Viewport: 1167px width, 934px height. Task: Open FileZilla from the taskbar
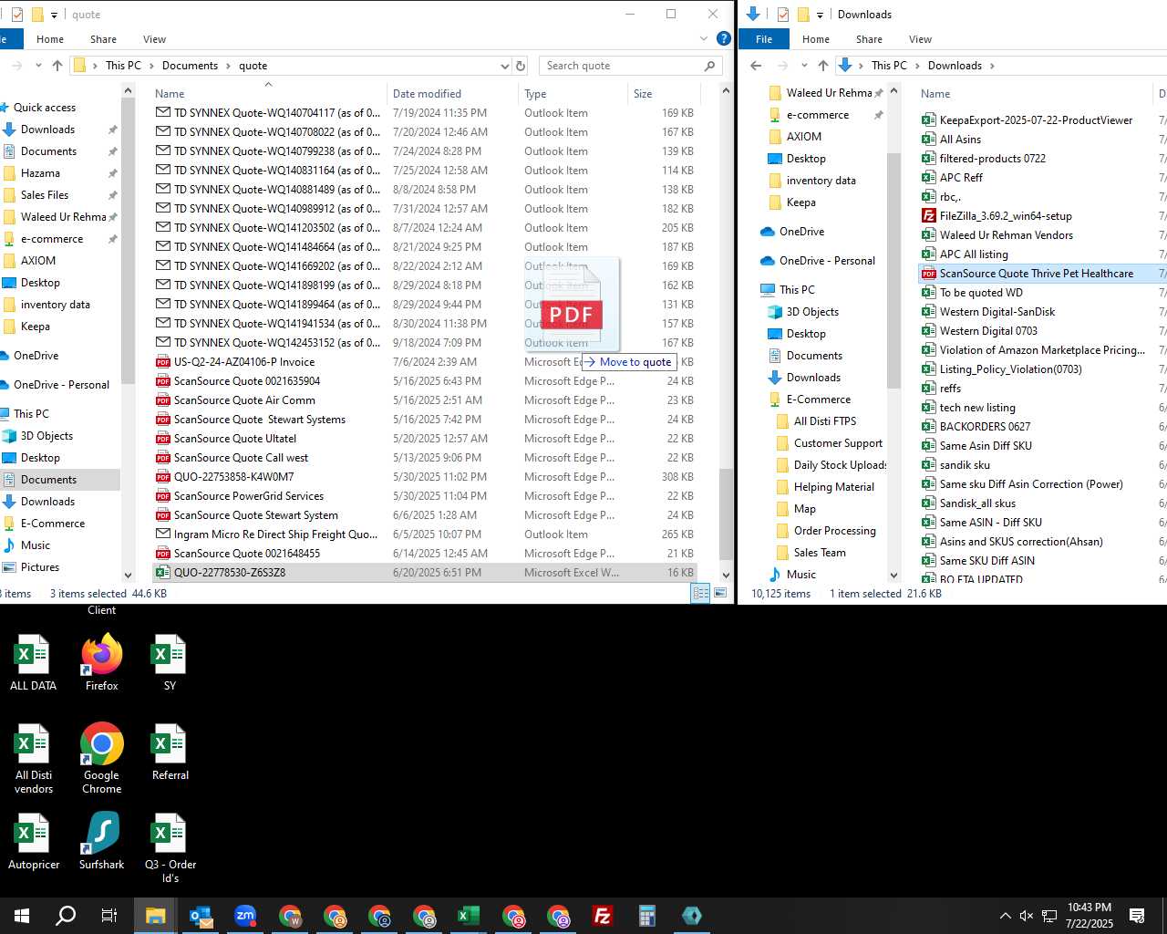click(x=603, y=916)
